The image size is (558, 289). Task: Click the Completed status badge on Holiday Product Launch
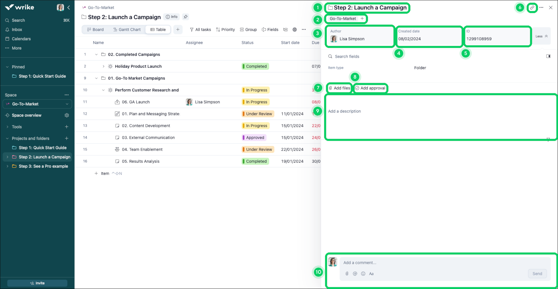(255, 66)
